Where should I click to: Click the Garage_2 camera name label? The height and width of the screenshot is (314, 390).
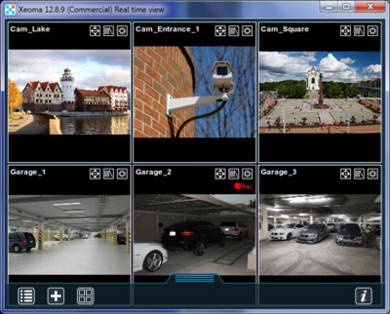coord(153,172)
